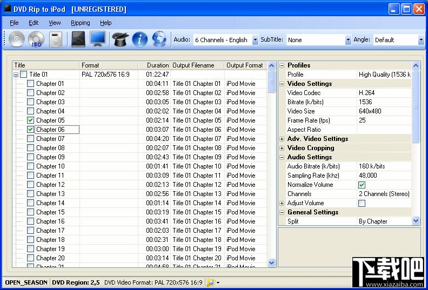
Task: Collapse the General Settings section
Action: point(282,212)
